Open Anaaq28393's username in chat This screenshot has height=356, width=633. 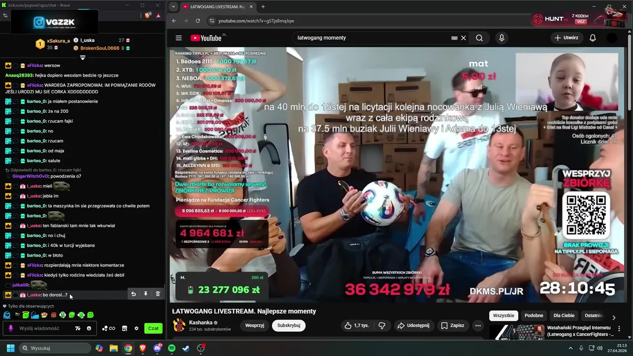click(x=19, y=75)
